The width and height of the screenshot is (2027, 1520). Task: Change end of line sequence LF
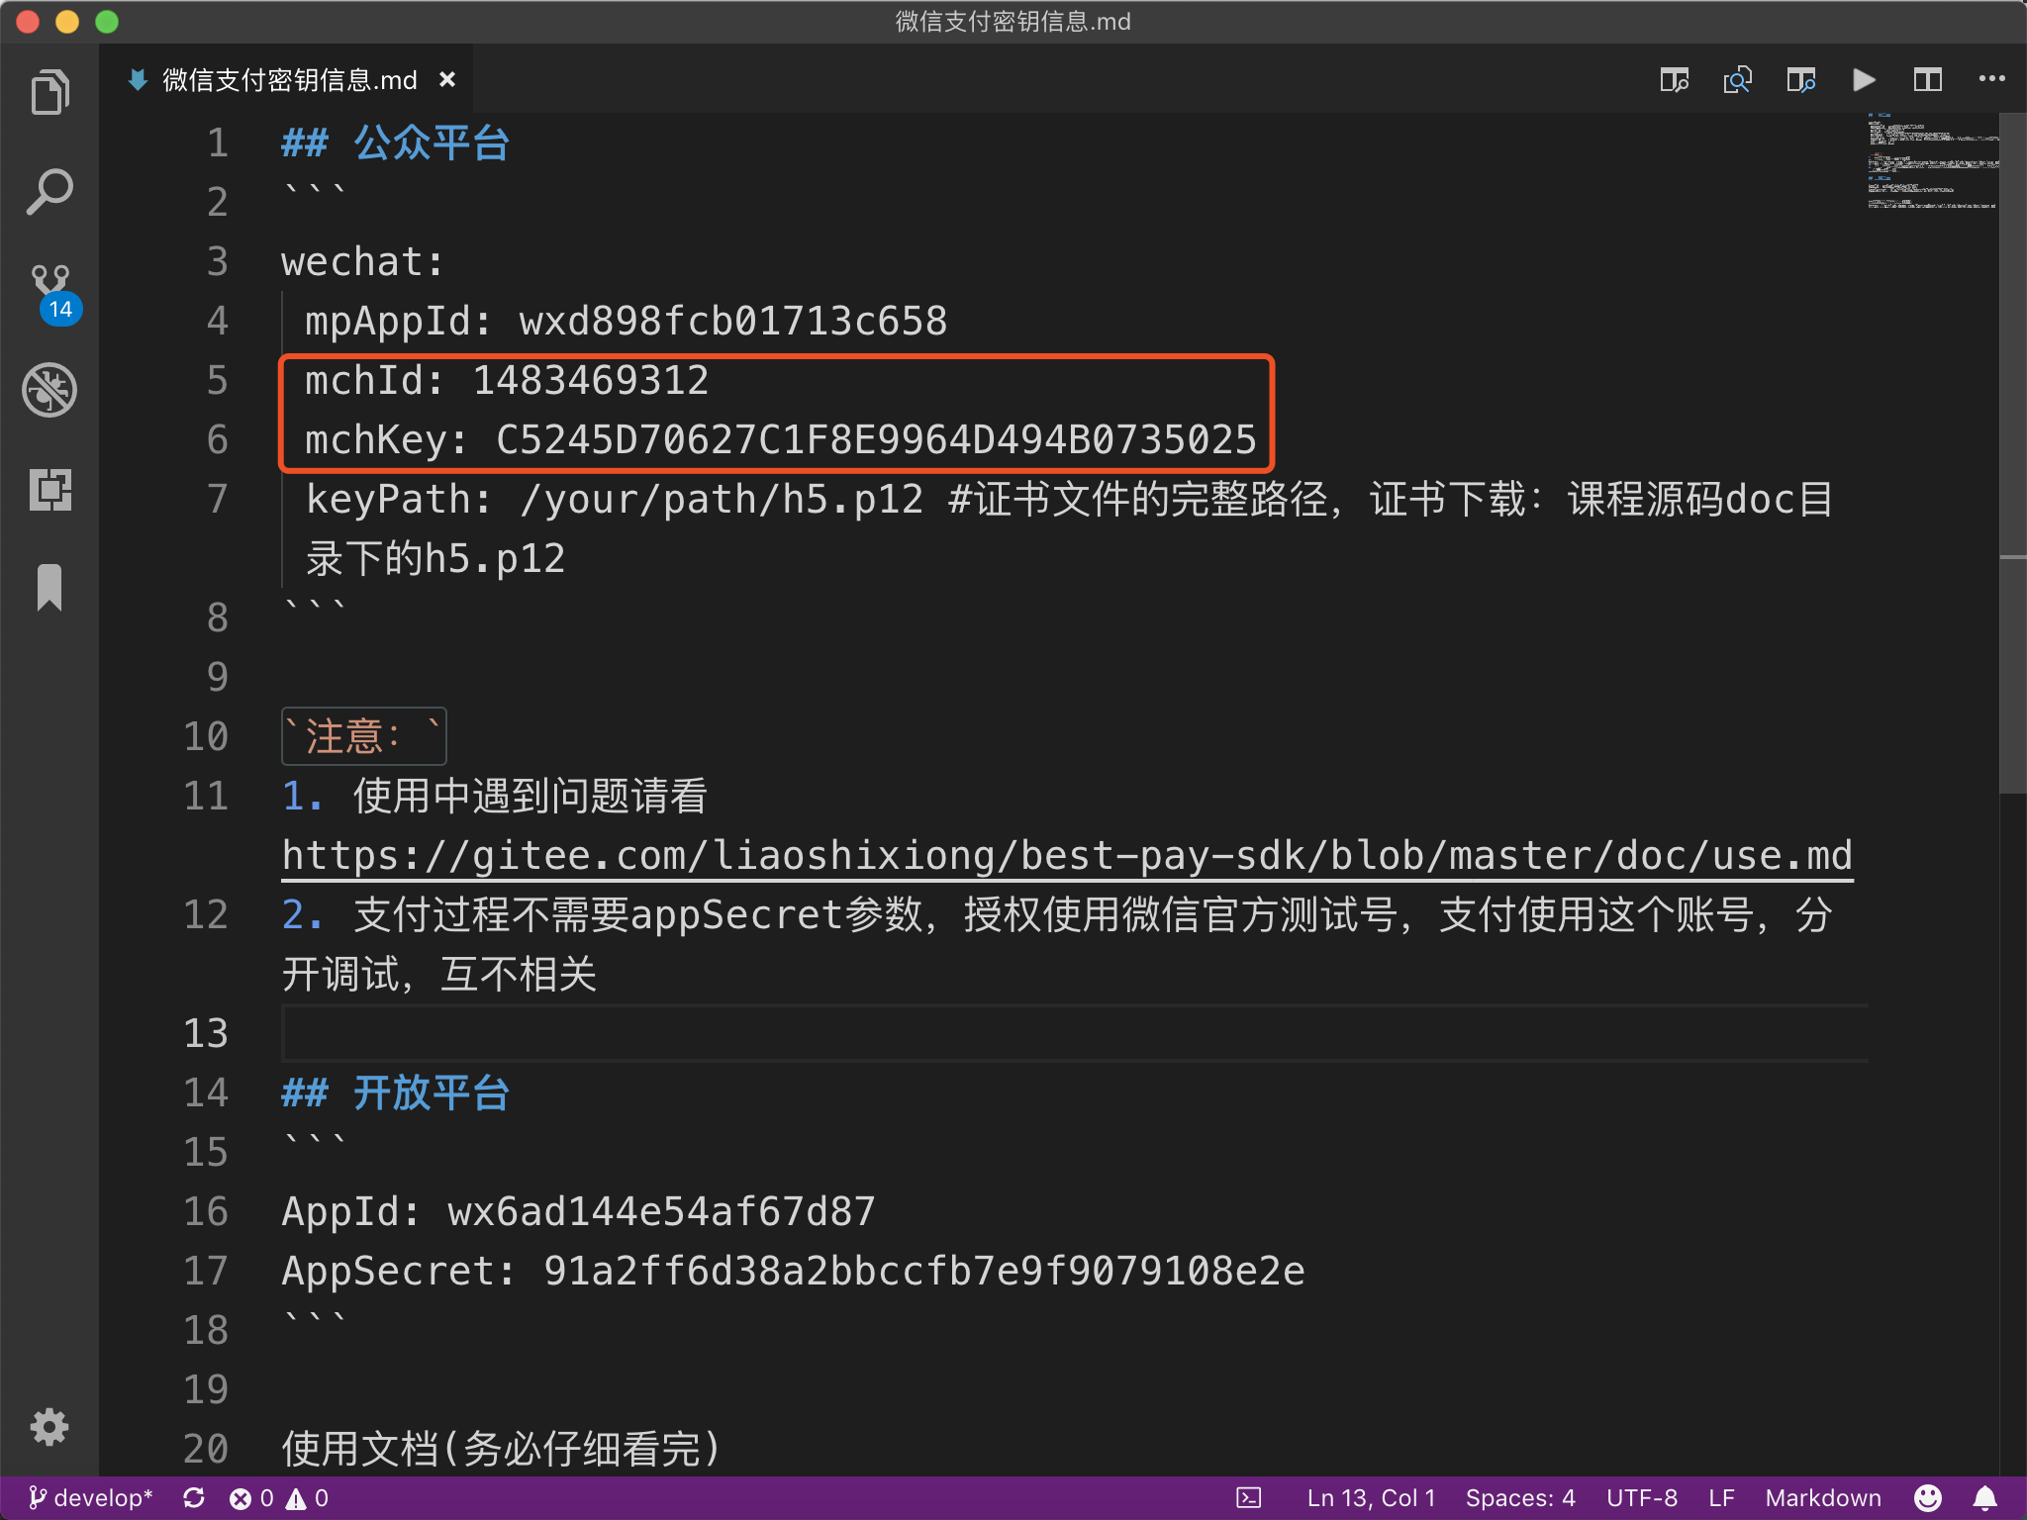pos(1721,1498)
